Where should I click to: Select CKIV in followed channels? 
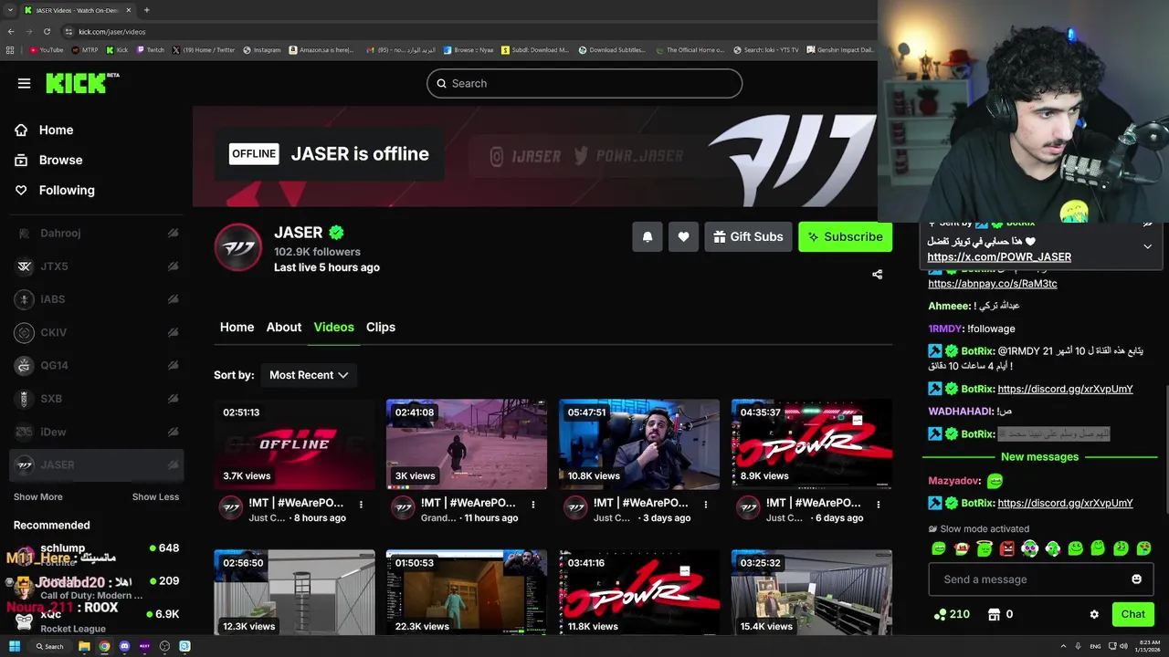pos(96,333)
